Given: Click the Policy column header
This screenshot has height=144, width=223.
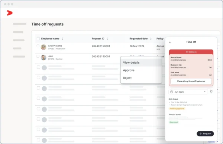Looking at the screenshot, I should pos(160,39).
